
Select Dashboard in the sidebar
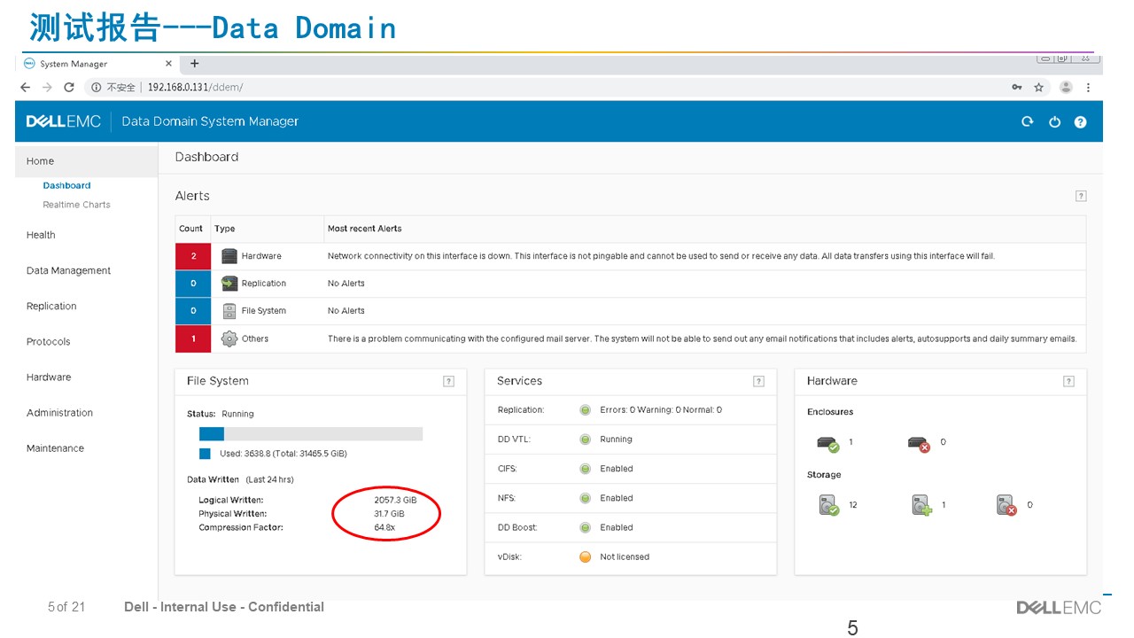tap(66, 185)
